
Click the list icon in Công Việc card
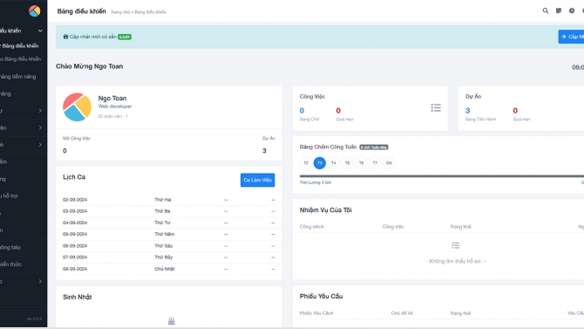point(436,108)
